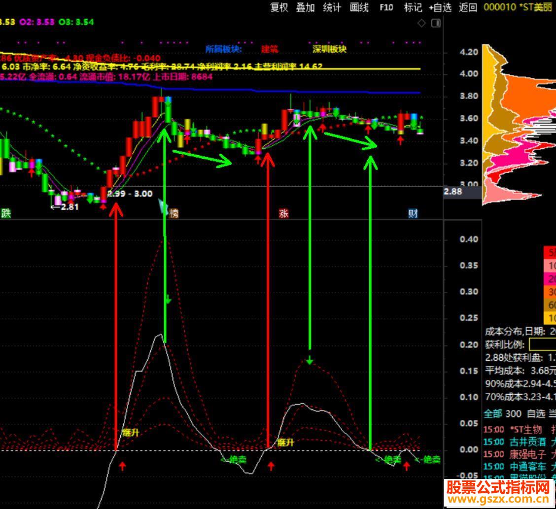Click the 所属板块 label

point(223,49)
